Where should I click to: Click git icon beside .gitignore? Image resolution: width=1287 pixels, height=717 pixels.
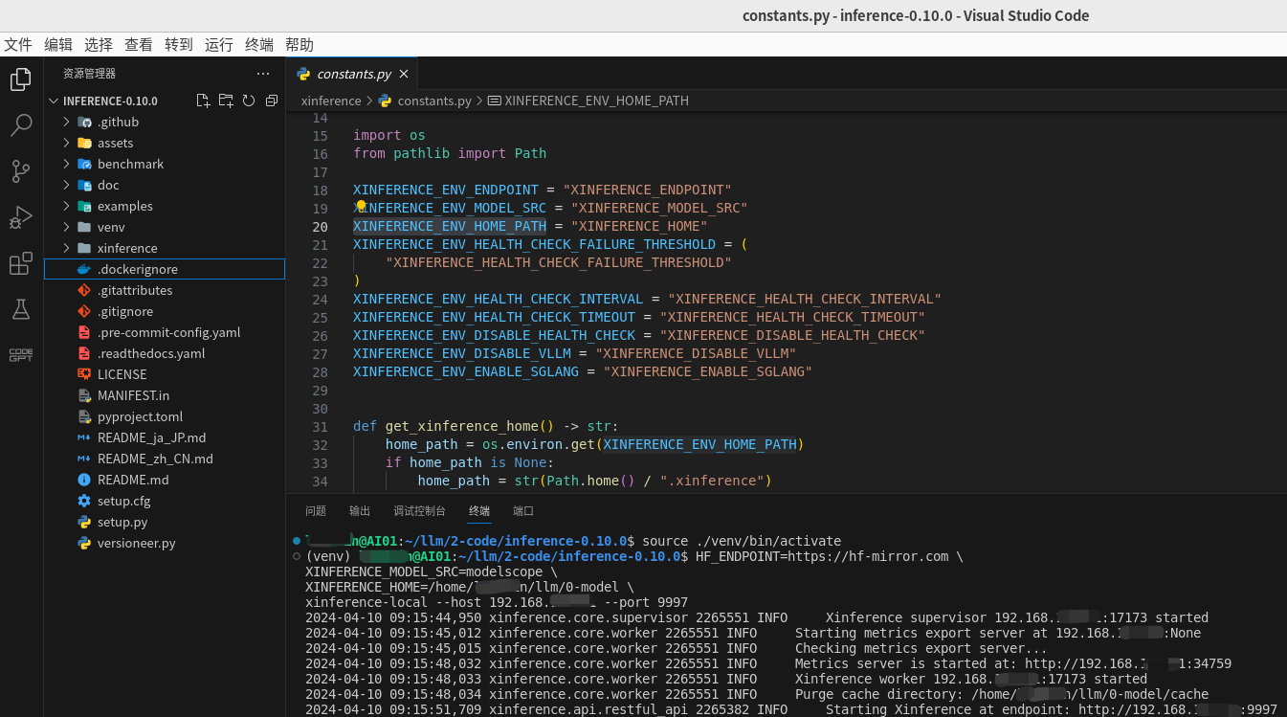pos(84,311)
